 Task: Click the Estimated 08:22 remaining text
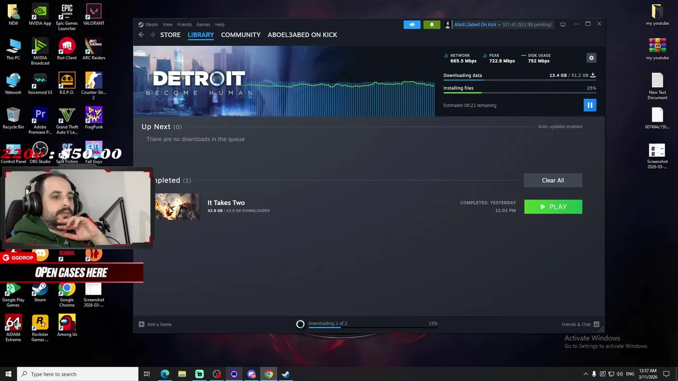coord(470,105)
